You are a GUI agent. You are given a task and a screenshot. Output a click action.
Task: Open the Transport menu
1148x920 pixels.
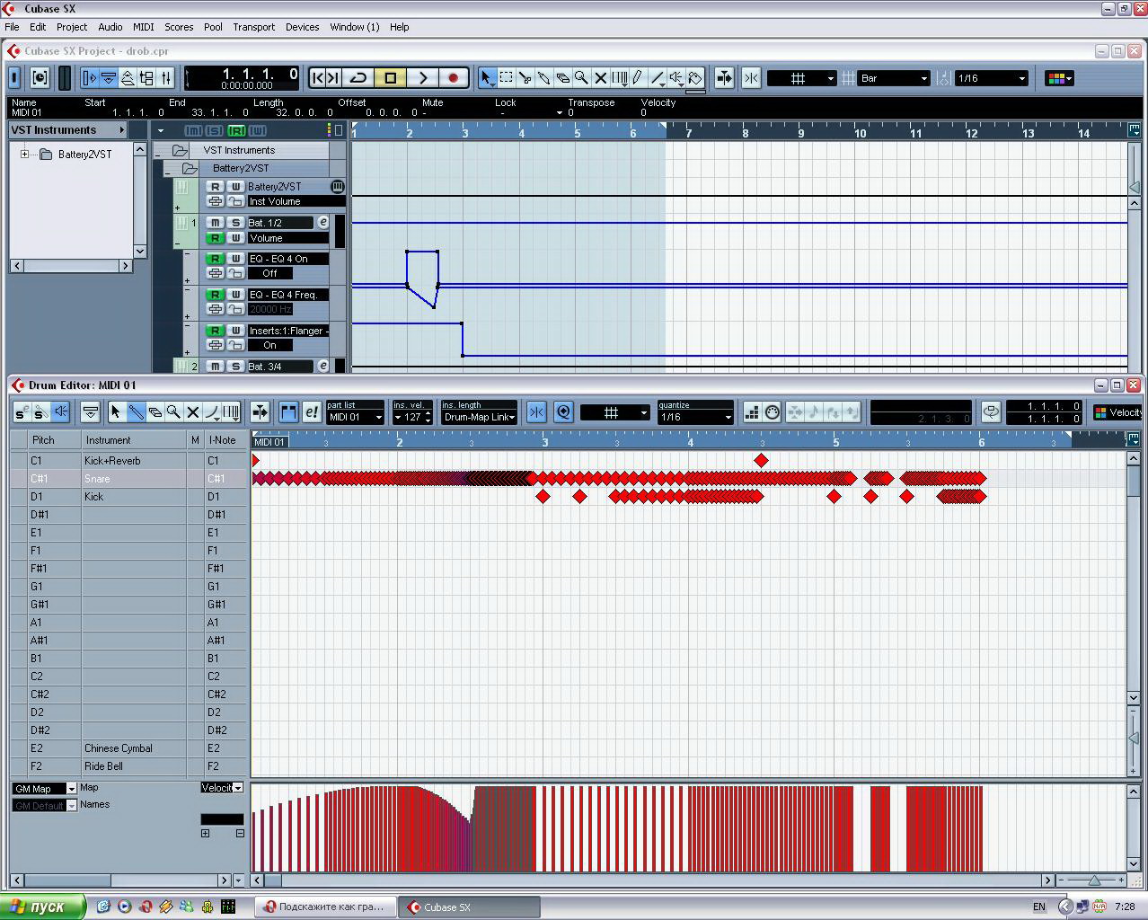(253, 27)
